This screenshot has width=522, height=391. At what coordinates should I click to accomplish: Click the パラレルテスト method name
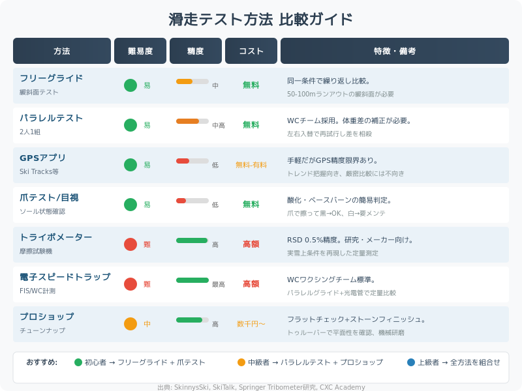[x=52, y=118]
